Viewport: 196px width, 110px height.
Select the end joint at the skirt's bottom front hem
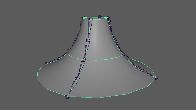[67, 96]
